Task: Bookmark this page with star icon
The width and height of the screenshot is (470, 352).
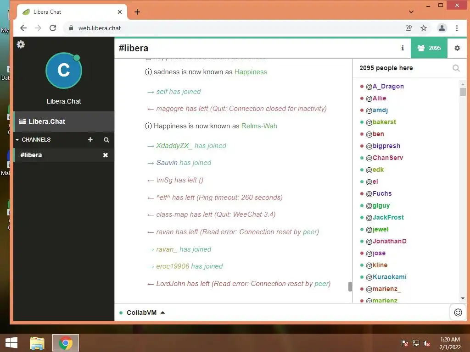Action: [424, 28]
